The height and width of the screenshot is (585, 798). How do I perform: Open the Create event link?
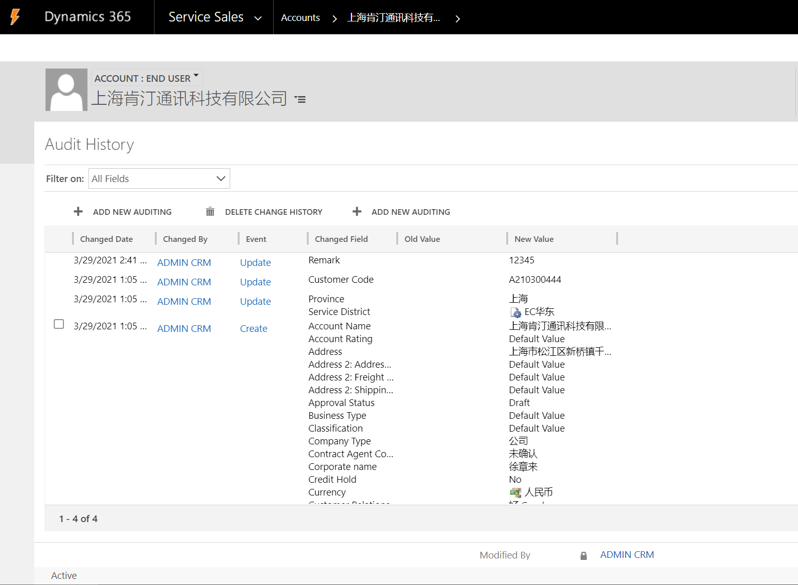[253, 328]
